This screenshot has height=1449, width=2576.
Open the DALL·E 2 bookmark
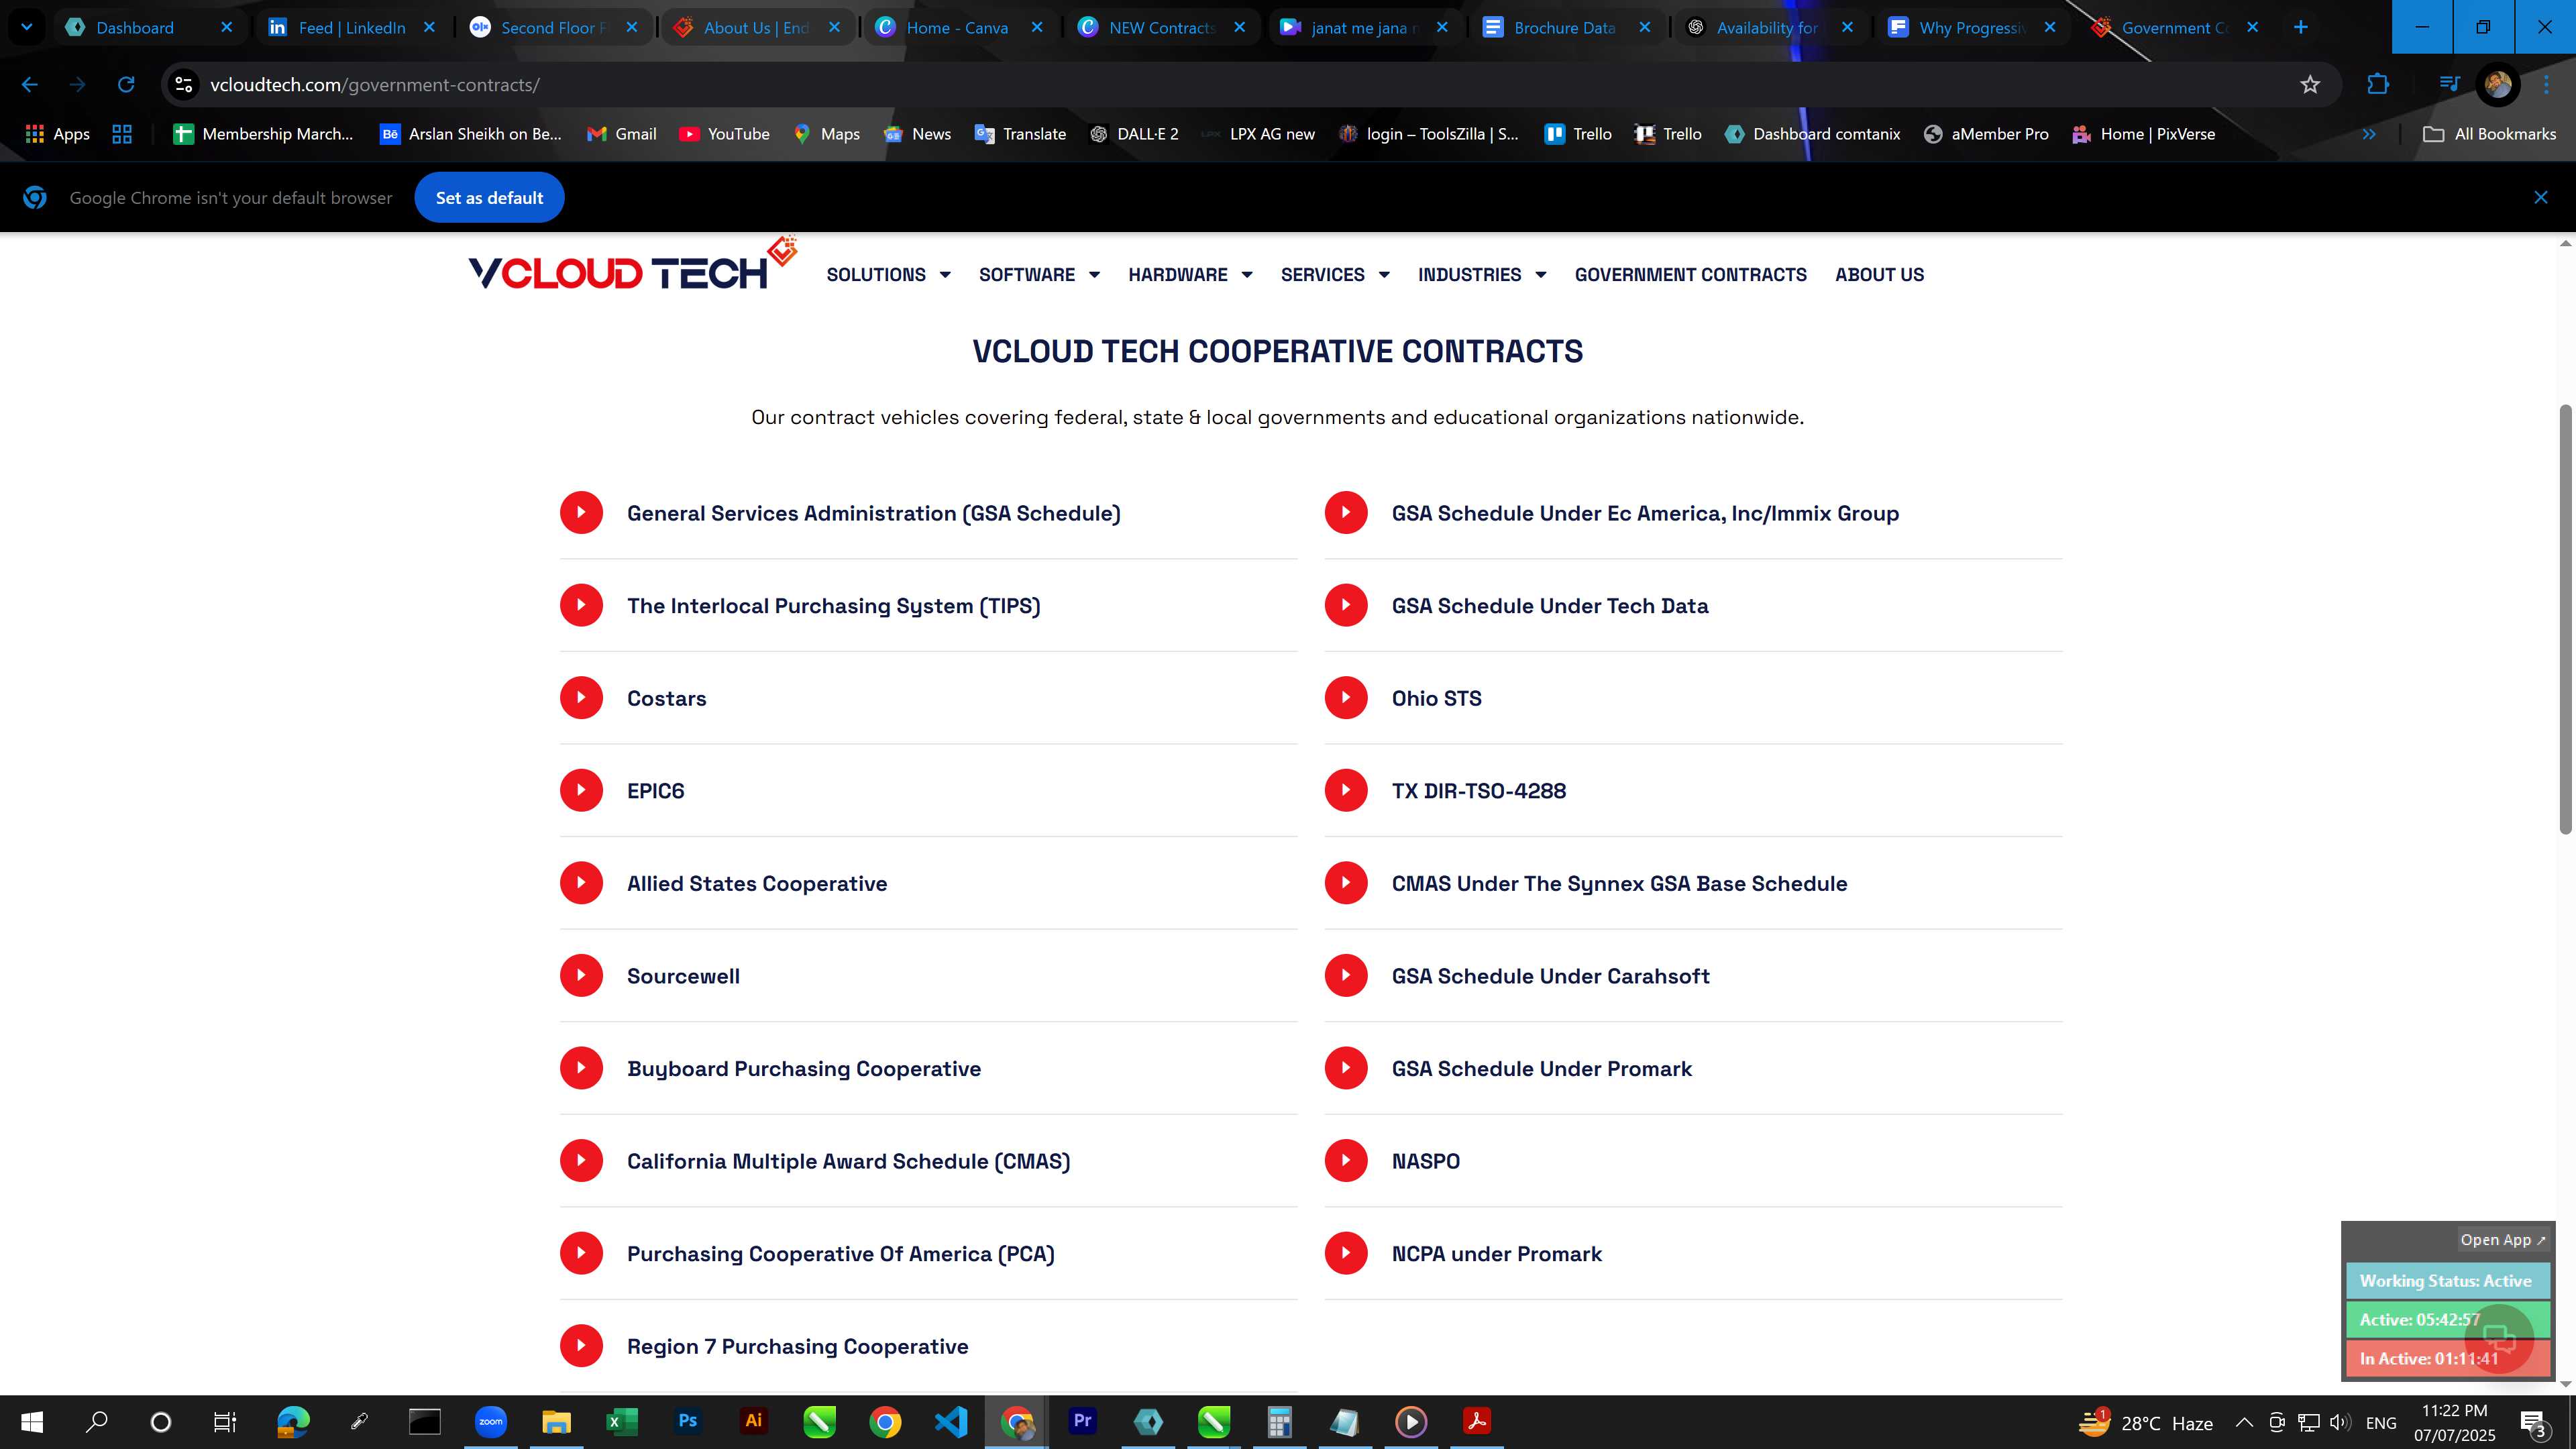[1134, 134]
